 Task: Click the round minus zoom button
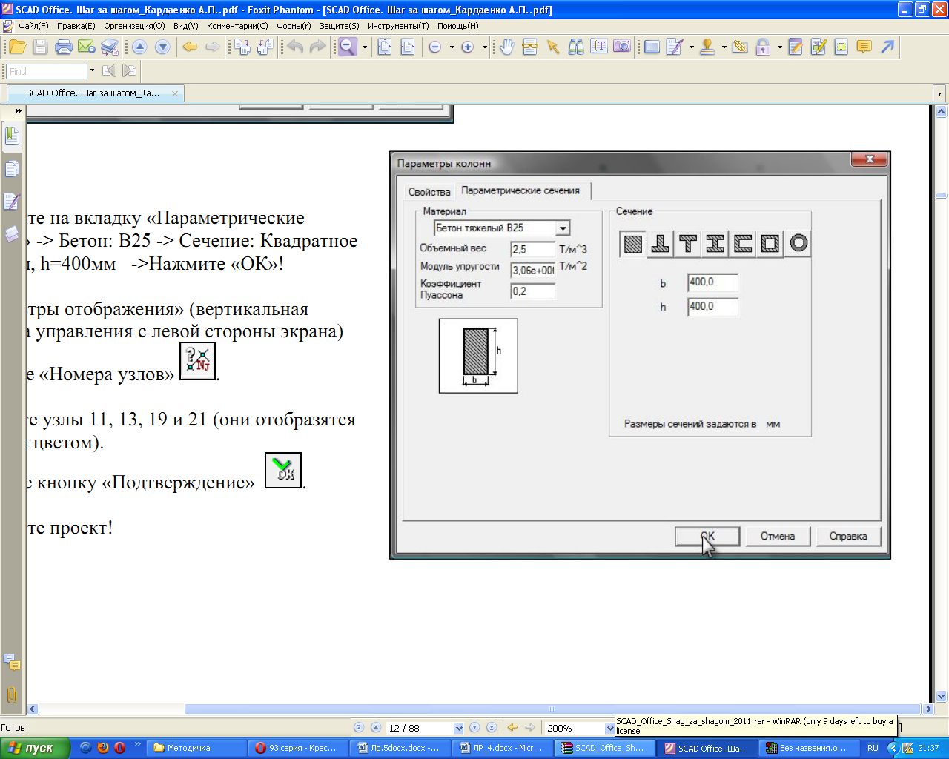[435, 47]
